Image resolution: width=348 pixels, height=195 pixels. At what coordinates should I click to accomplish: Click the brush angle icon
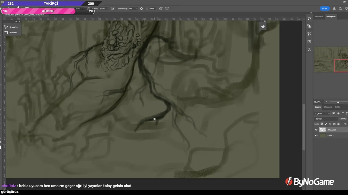pos(147,9)
